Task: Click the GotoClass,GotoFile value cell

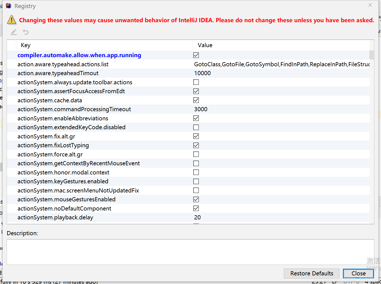Action: [282, 64]
